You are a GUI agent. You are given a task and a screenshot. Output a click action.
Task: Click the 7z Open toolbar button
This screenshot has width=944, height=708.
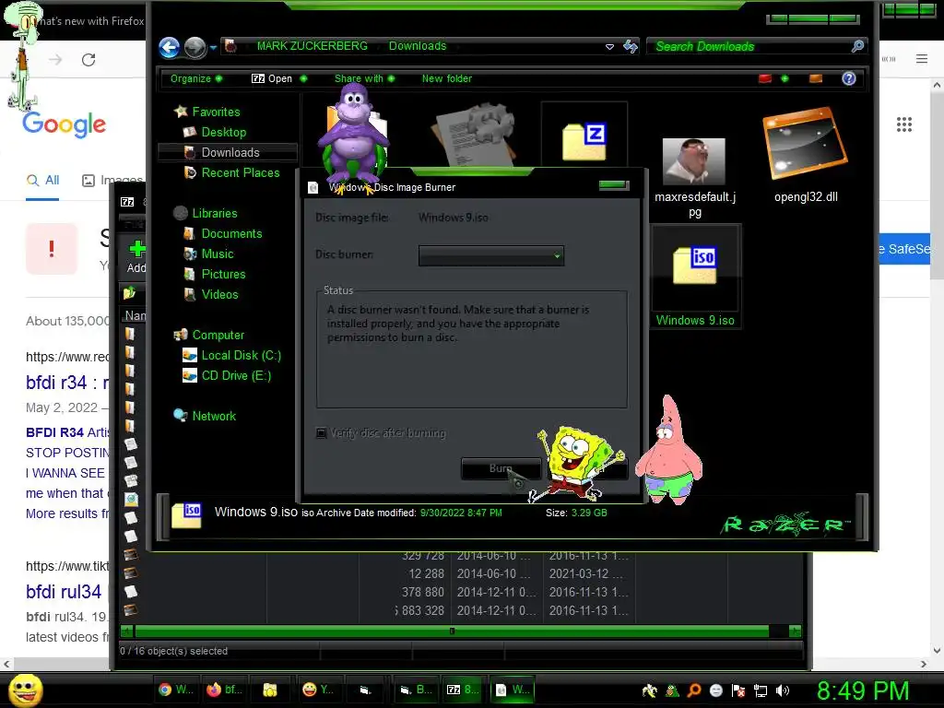pyautogui.click(x=279, y=78)
